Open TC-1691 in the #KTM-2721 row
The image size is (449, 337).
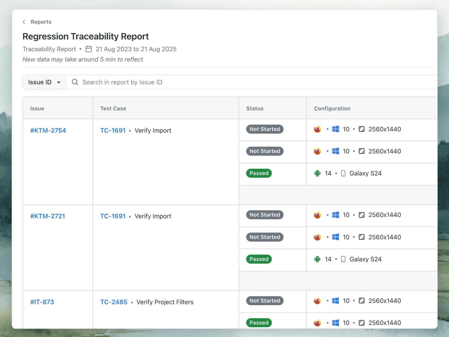click(x=113, y=216)
